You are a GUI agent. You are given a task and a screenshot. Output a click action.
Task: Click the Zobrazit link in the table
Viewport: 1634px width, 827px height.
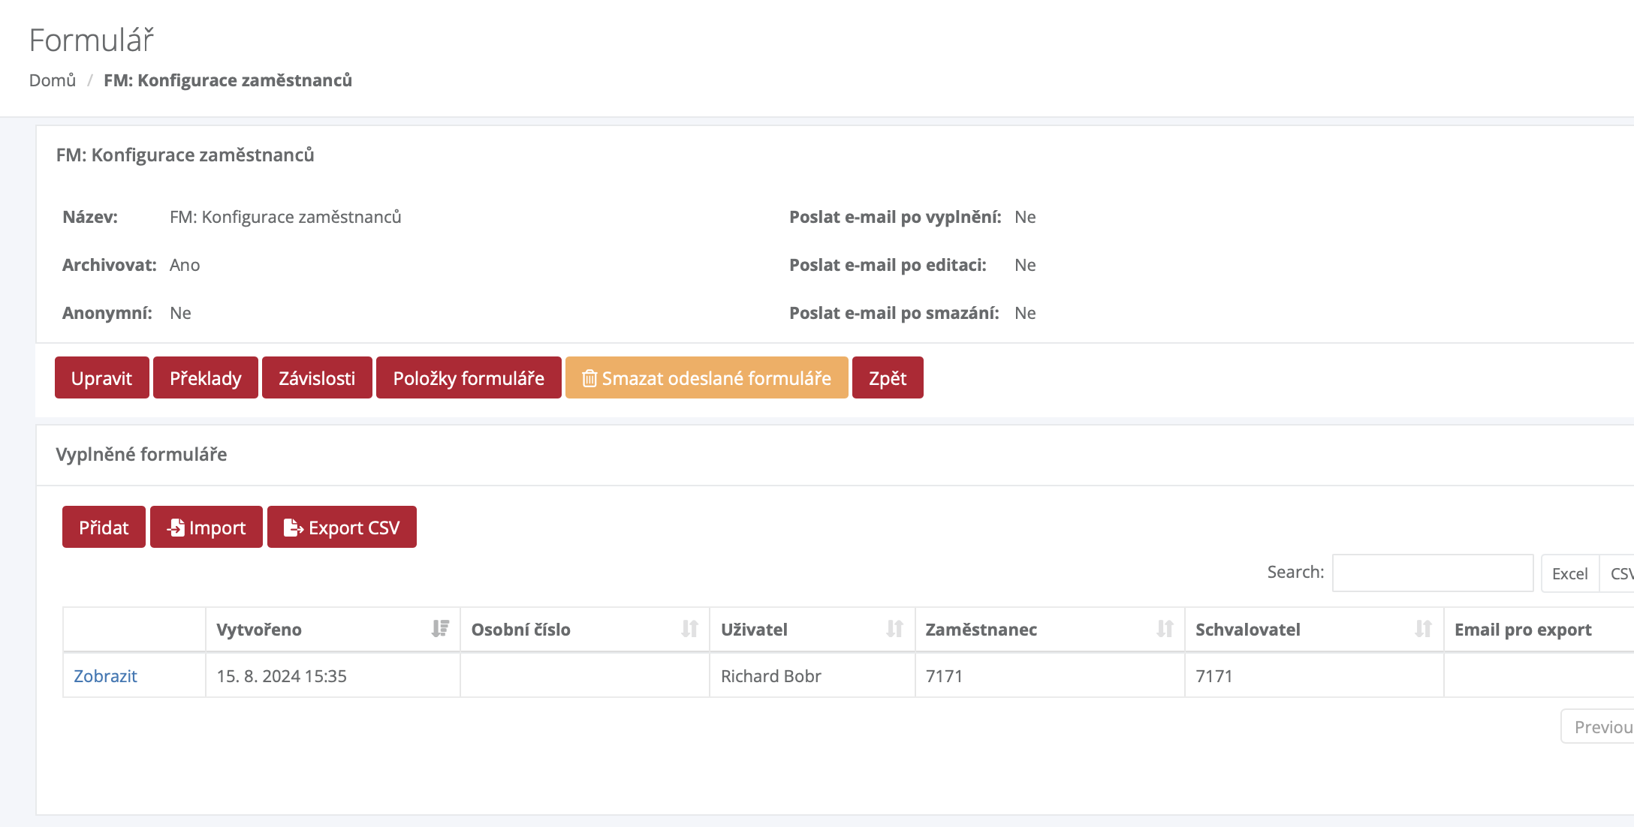pos(105,675)
